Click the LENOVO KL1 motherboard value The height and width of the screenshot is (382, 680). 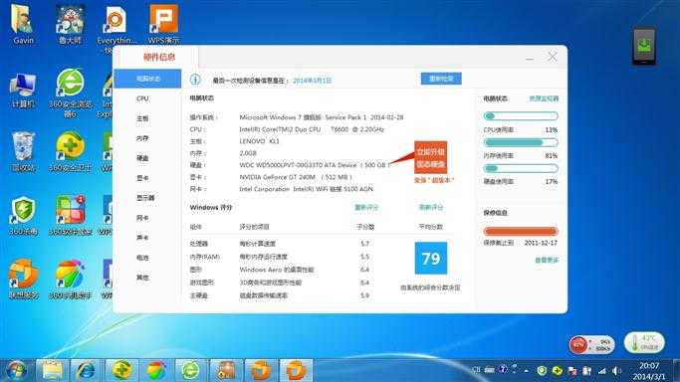259,141
